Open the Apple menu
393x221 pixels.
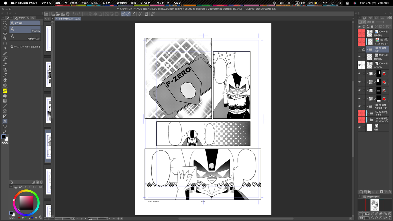click(x=5, y=3)
